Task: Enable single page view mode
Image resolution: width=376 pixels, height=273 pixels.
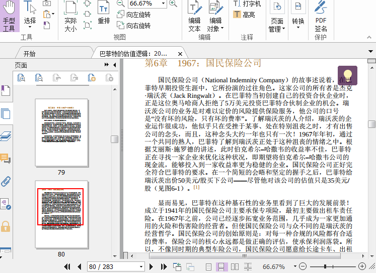Action: (x=208, y=266)
